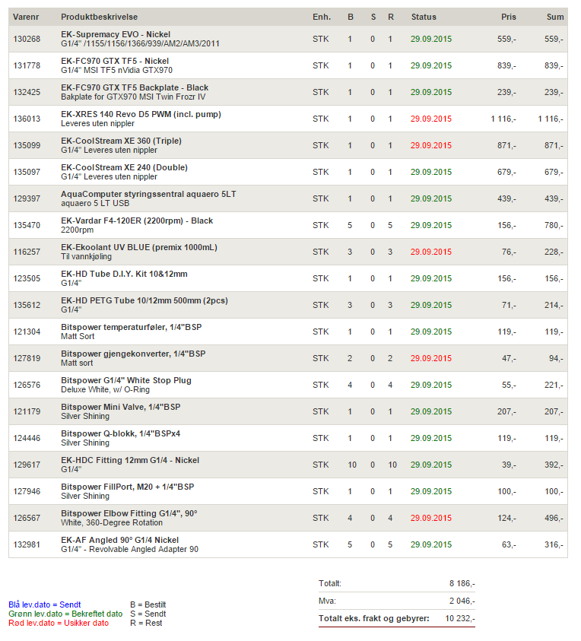Open EK-CoolStream XE 360 (Triple) product
Viewport: 581px width, 641px height.
point(121,141)
